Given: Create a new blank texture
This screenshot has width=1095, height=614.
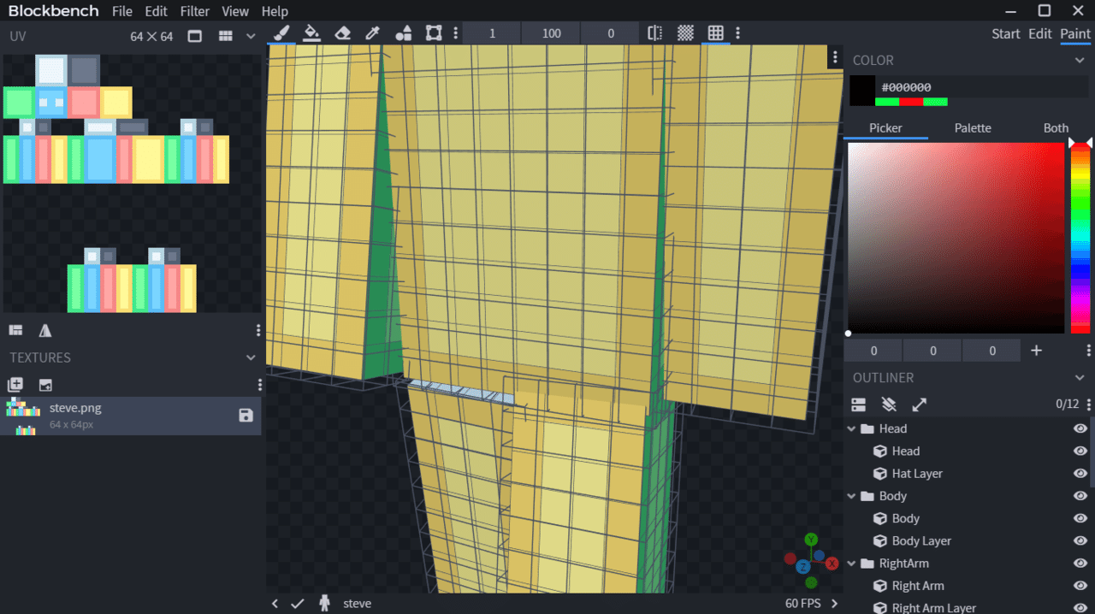Looking at the screenshot, I should click(15, 385).
